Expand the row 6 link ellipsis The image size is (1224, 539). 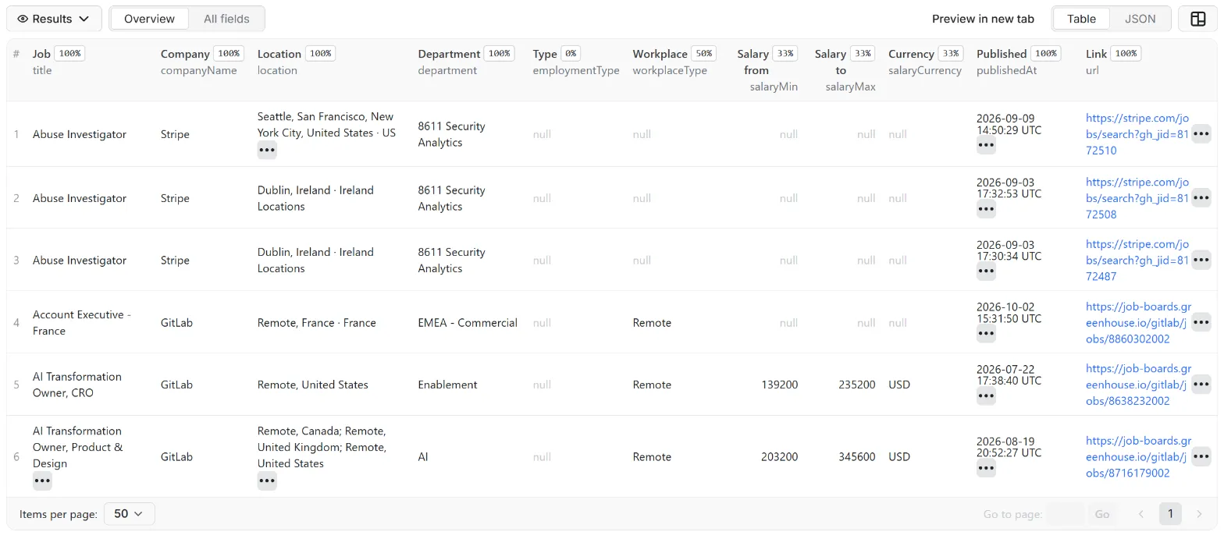click(x=1201, y=456)
